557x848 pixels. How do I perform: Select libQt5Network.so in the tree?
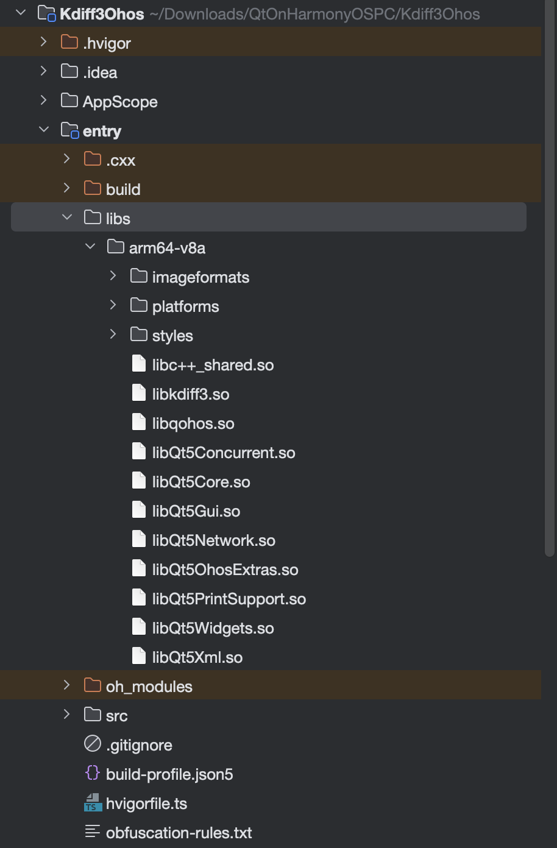214,540
